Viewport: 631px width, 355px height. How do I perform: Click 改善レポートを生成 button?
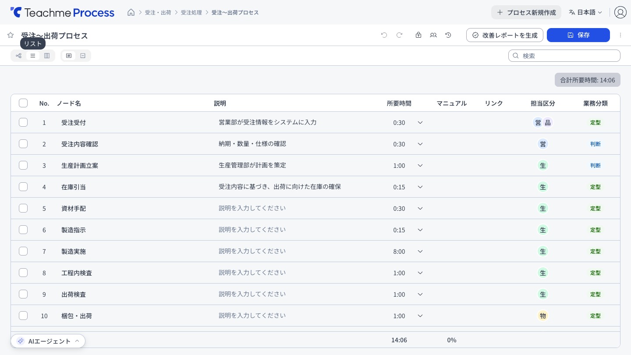(x=505, y=35)
